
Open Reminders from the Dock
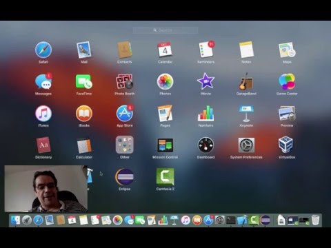point(95,220)
